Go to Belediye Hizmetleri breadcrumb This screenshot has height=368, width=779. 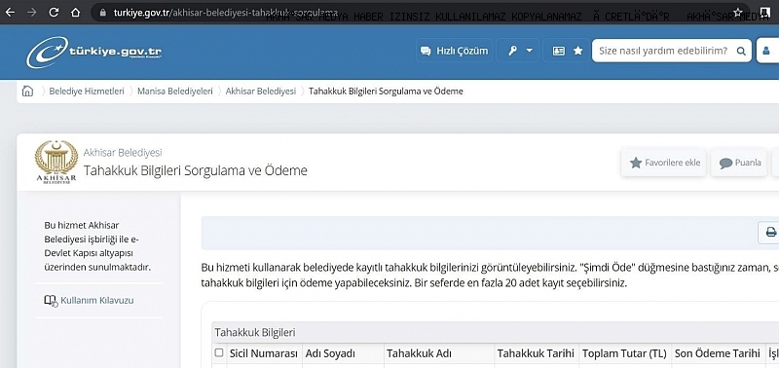tap(87, 92)
